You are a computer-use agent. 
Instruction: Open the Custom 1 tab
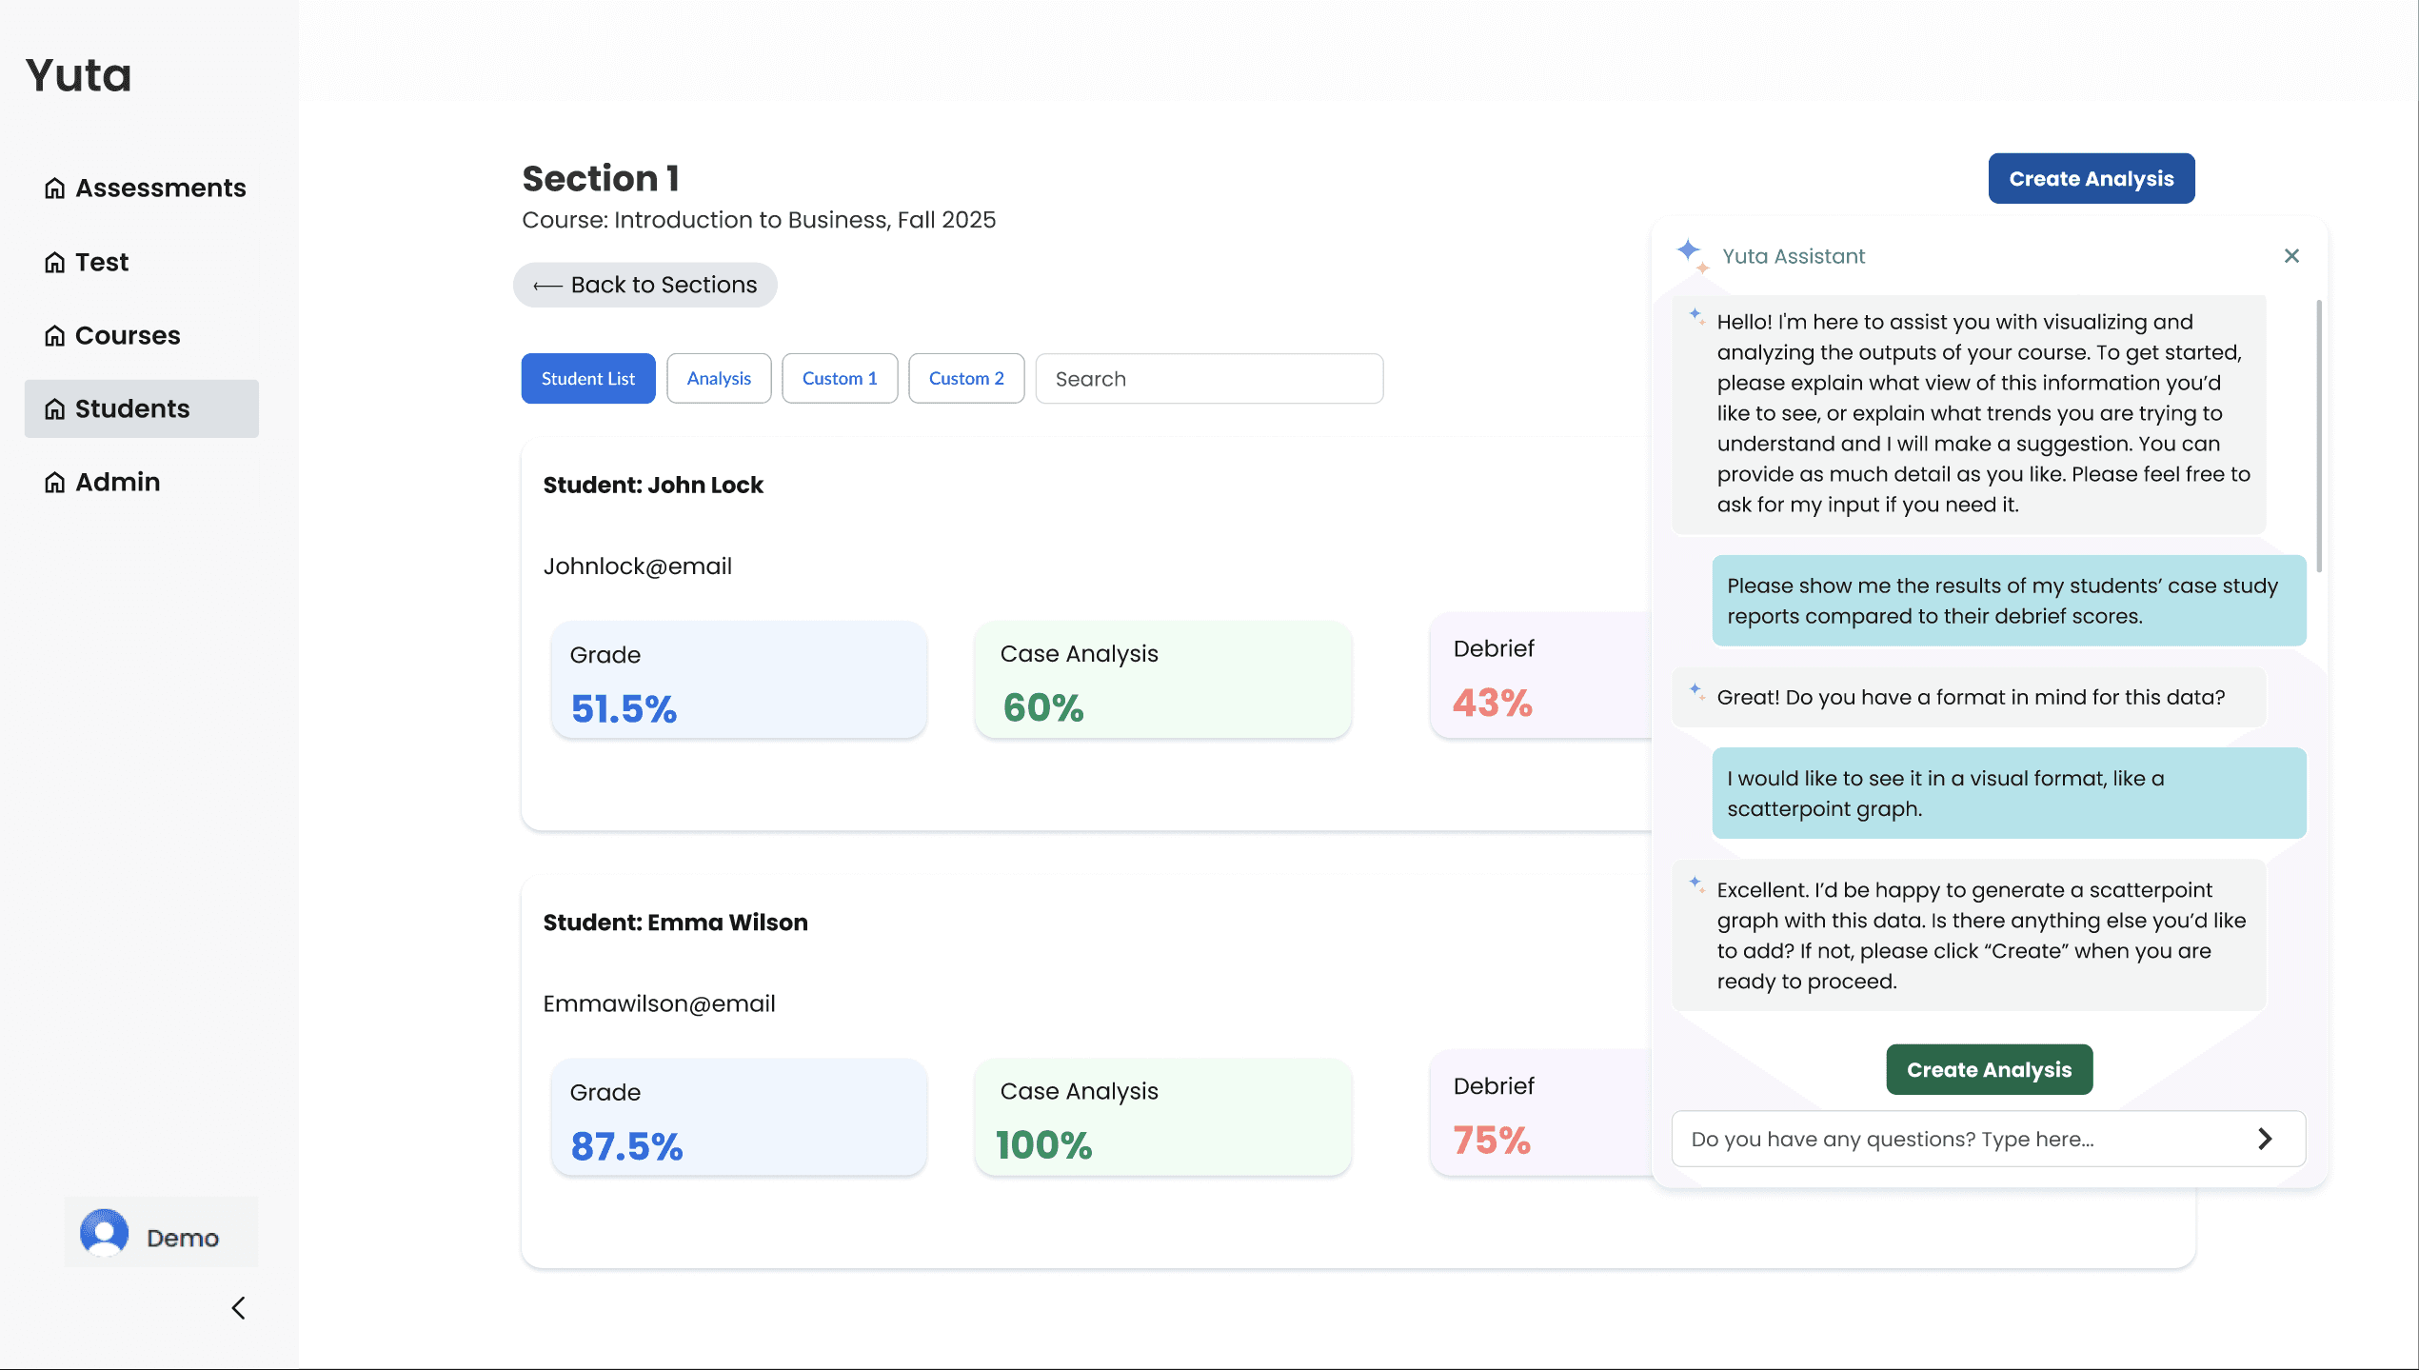840,379
